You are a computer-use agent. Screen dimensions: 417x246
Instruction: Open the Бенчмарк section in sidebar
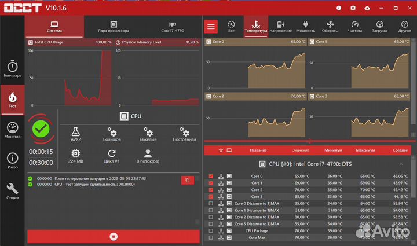(13, 69)
